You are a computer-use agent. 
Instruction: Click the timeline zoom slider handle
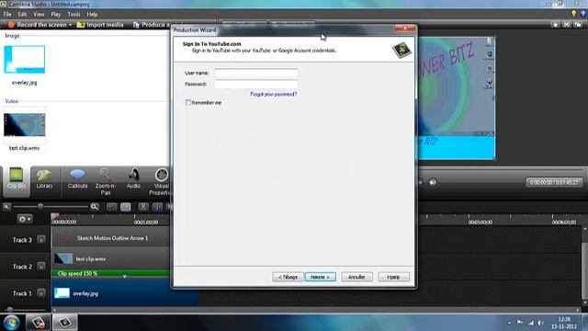point(40,206)
